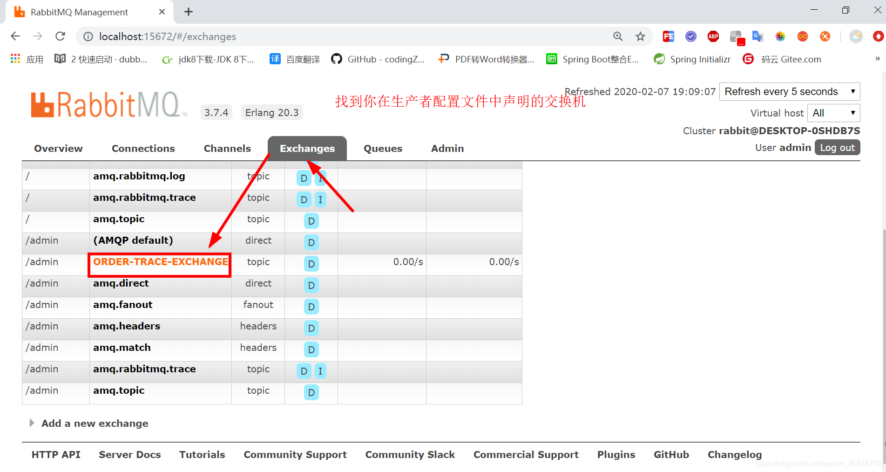Open the ABP ad blocker extension
Screen dimensions: 886x472
713,36
